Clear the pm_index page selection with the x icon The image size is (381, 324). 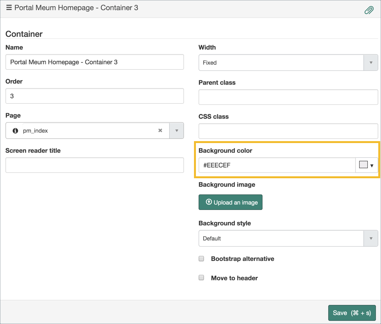point(160,130)
